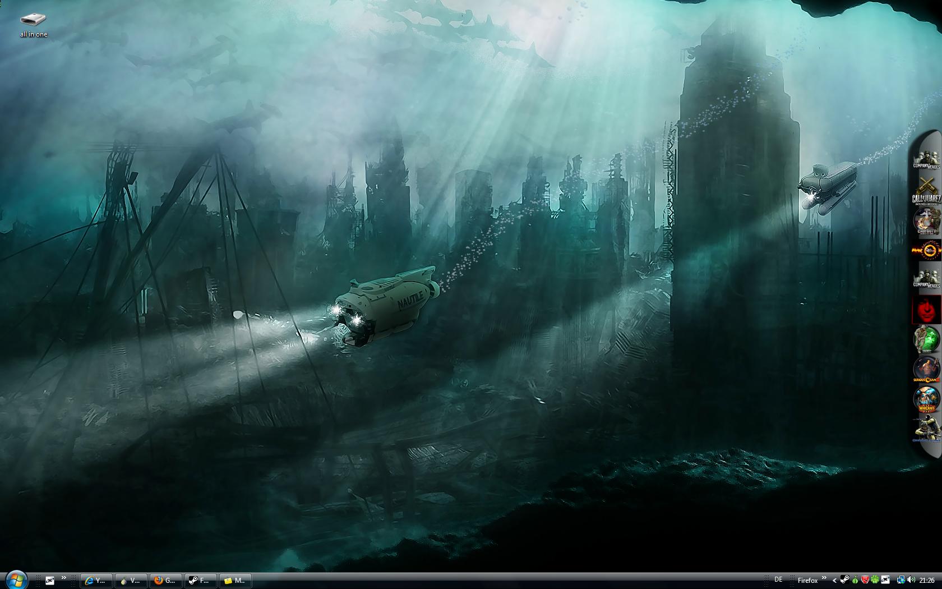Image resolution: width=942 pixels, height=589 pixels.
Task: Open the volume speaker tray icon
Action: tap(911, 580)
